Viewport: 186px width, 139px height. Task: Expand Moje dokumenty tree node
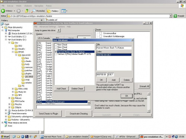pyautogui.click(x=2, y=27)
